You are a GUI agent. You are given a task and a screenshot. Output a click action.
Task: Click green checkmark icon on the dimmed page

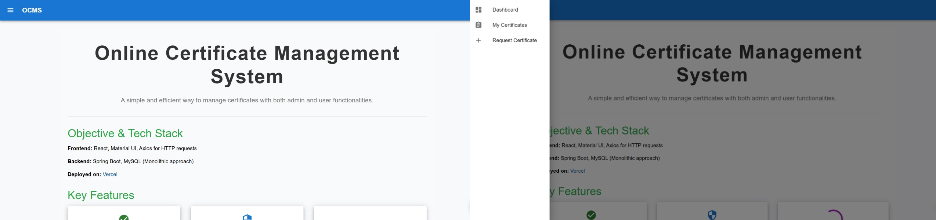click(591, 215)
